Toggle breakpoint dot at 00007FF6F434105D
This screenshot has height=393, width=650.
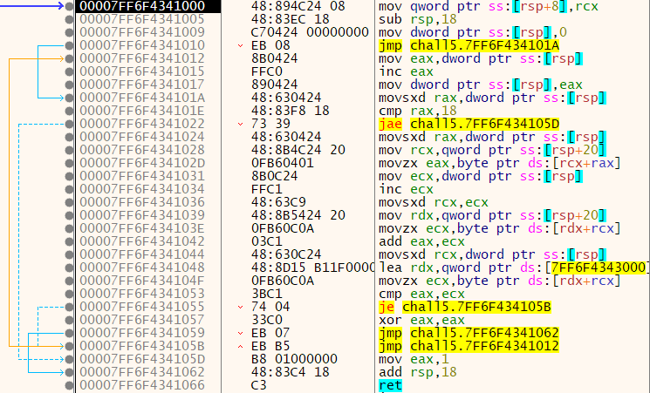[x=69, y=359]
